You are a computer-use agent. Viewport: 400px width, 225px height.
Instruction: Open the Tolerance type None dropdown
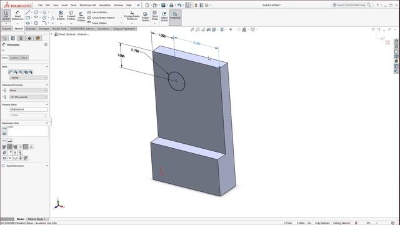click(28, 90)
